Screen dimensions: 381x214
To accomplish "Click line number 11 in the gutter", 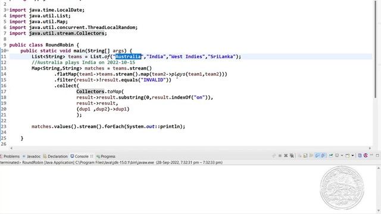I will tap(4, 56).
